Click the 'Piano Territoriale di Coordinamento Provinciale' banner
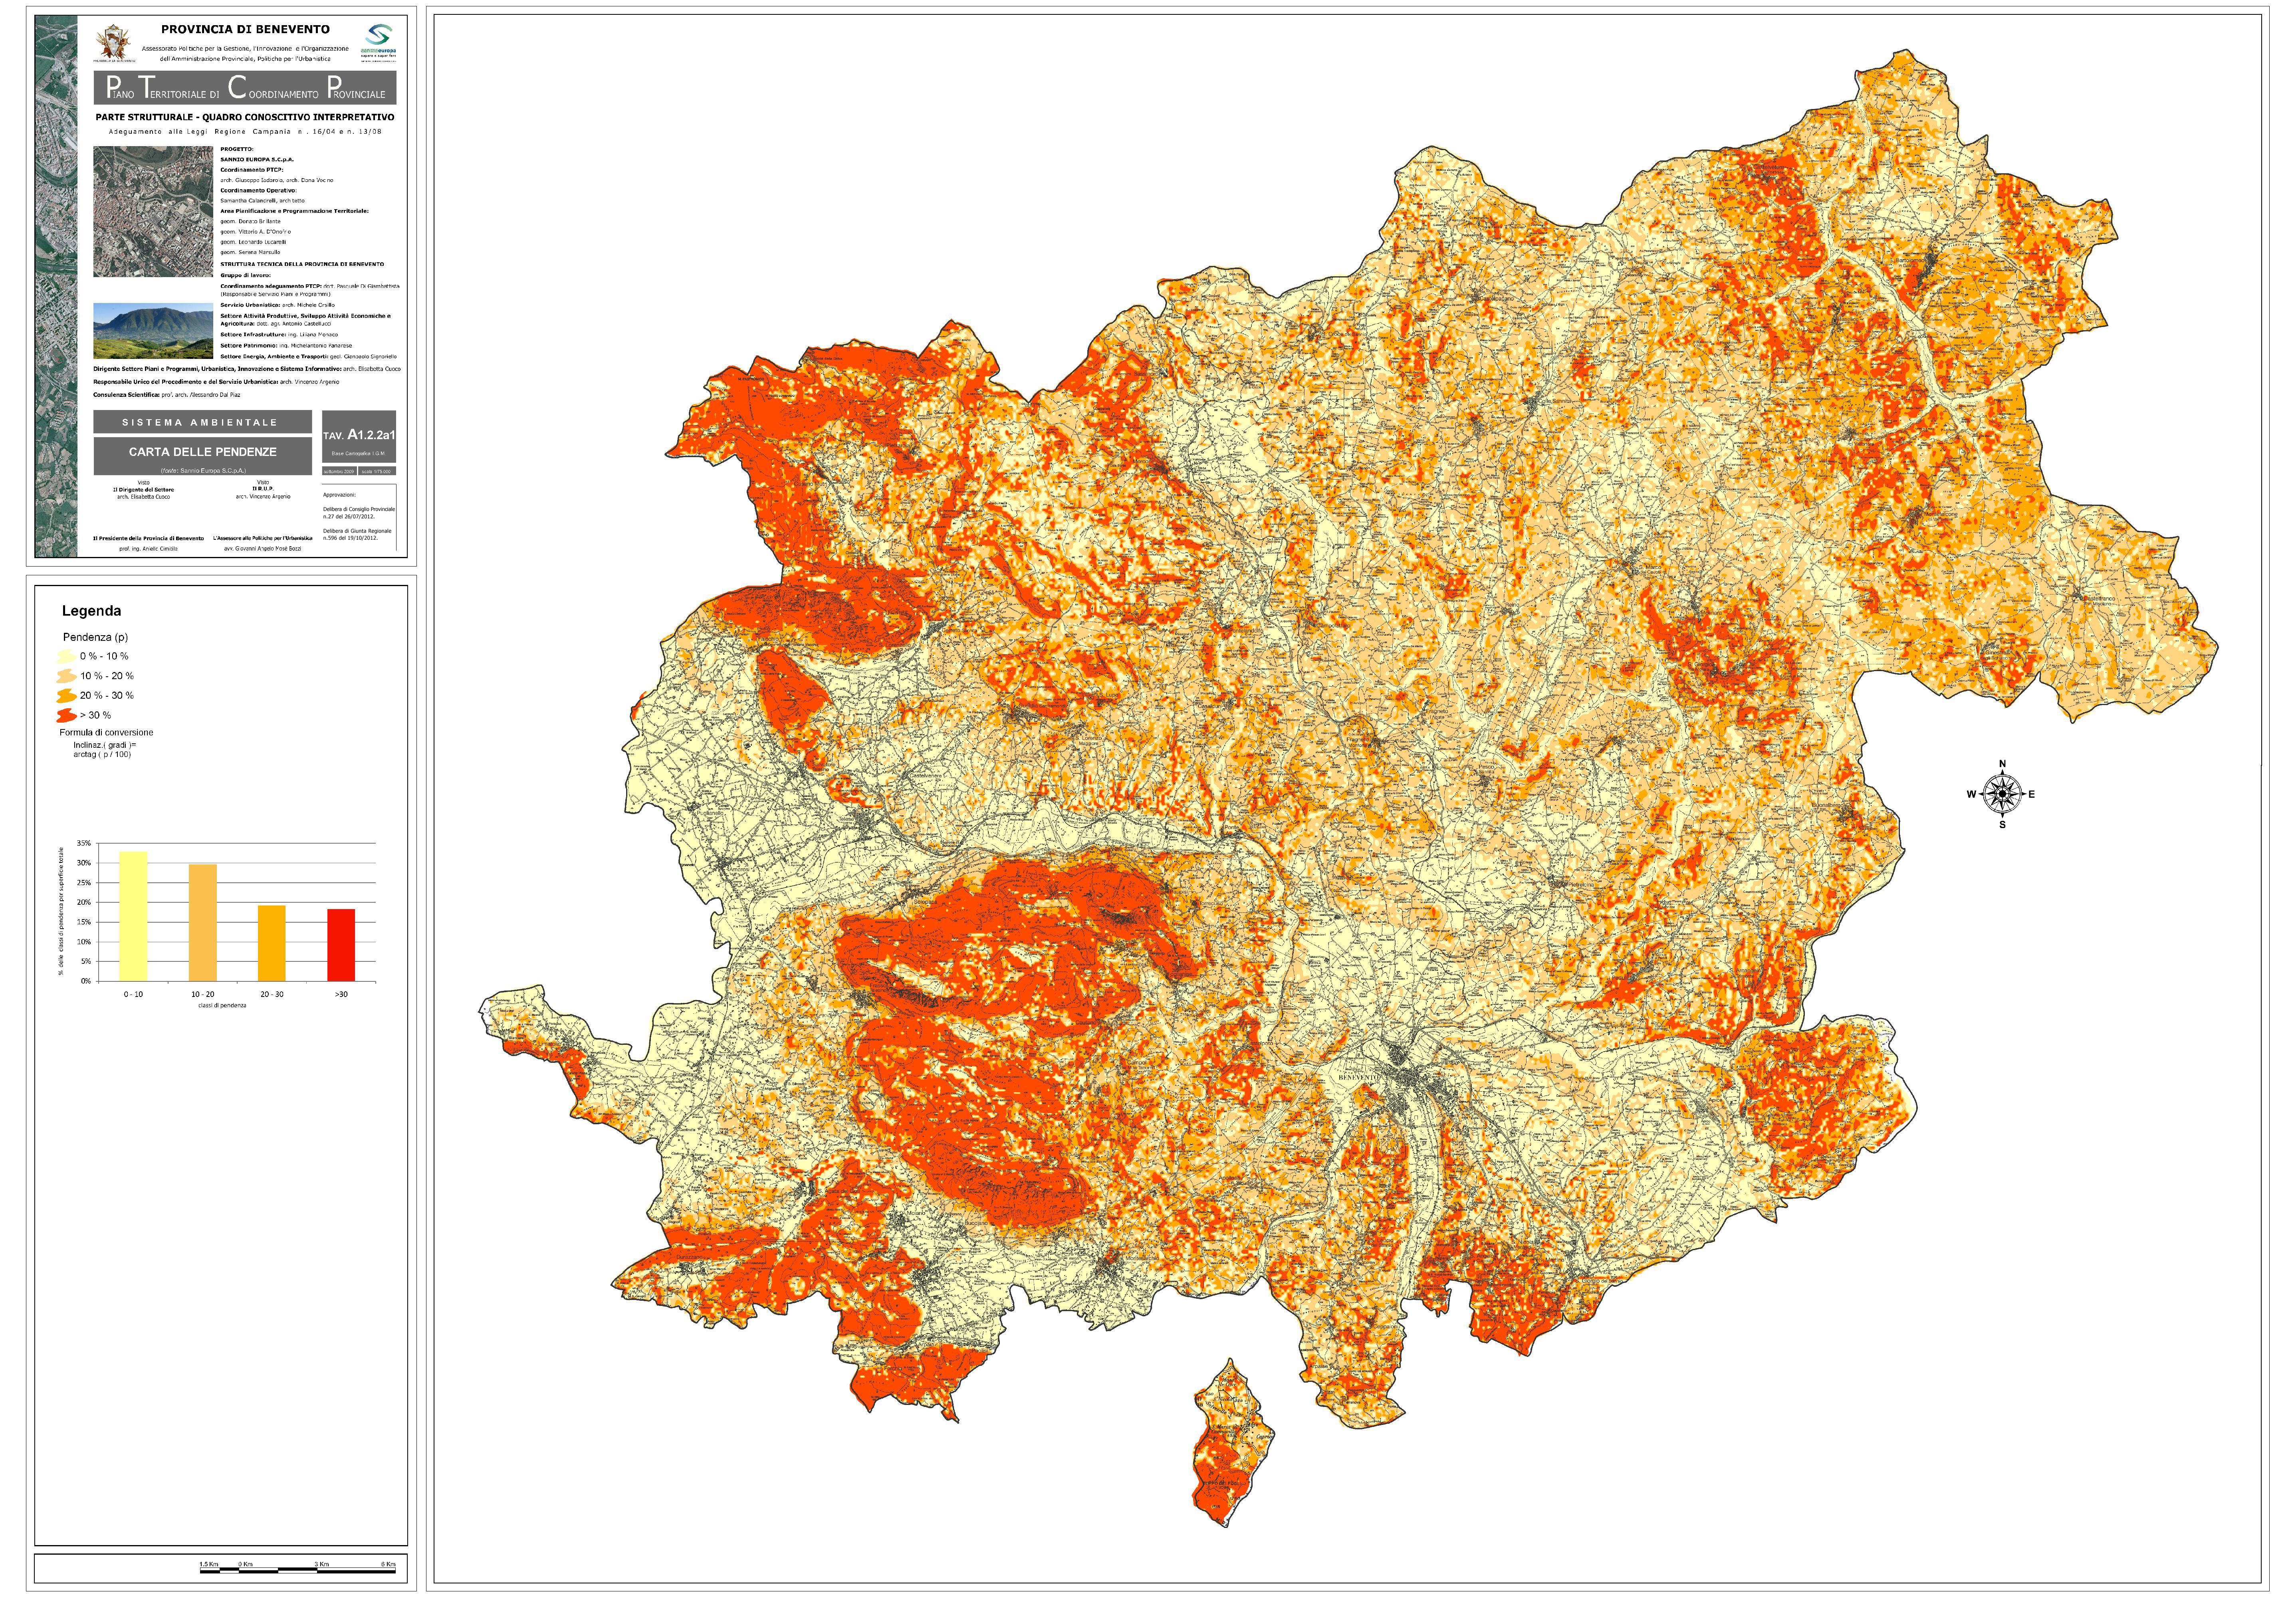This screenshot has height=1597, width=2296. coord(245,88)
